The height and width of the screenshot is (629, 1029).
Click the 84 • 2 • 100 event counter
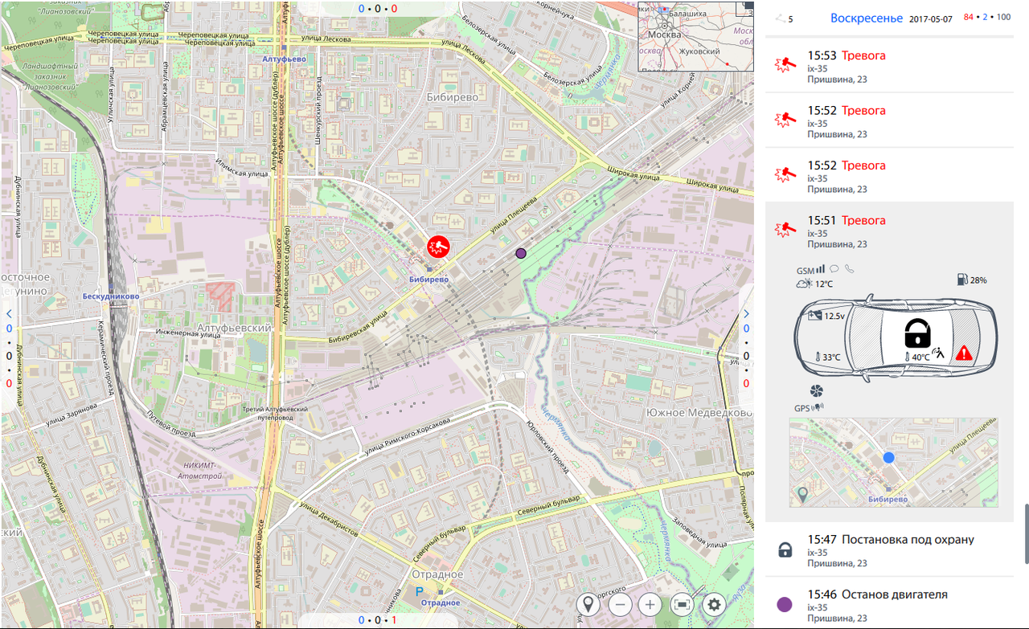pos(987,17)
